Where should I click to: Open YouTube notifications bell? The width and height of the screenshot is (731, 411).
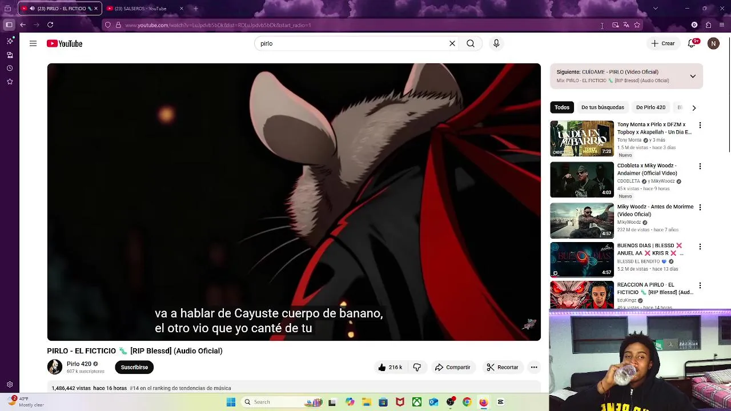coord(692,43)
